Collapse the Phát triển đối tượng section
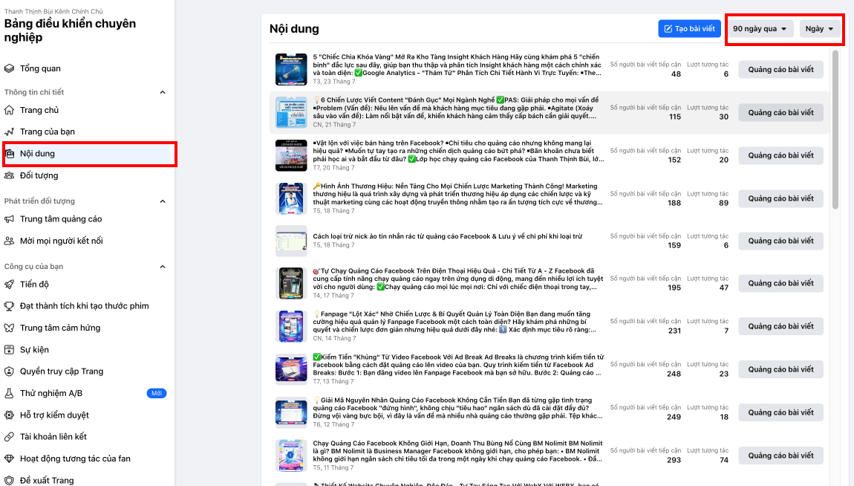The height and width of the screenshot is (486, 854). click(163, 201)
